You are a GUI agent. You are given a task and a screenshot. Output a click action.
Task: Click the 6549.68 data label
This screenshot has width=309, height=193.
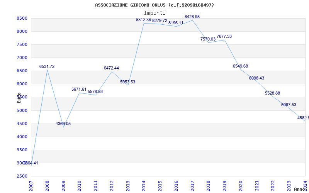click(x=240, y=66)
